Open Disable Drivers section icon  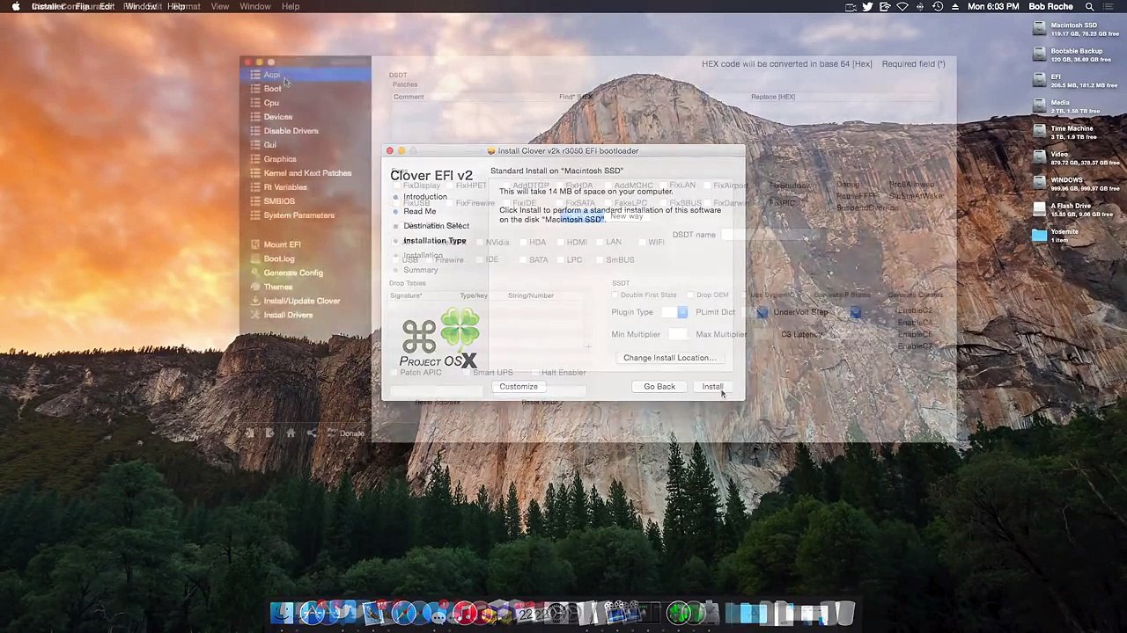tap(255, 131)
